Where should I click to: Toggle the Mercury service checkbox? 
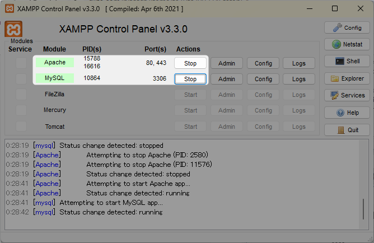point(21,110)
